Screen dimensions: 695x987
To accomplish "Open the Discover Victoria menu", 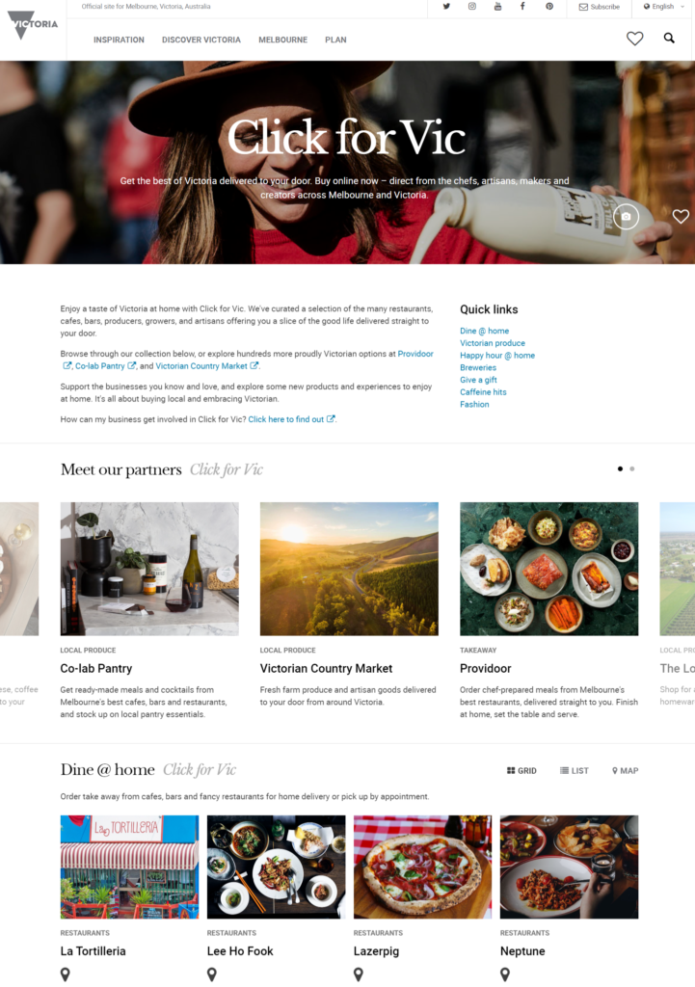I will pyautogui.click(x=201, y=40).
